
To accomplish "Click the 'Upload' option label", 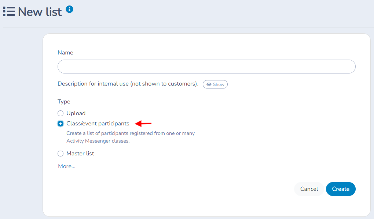I will pyautogui.click(x=76, y=113).
